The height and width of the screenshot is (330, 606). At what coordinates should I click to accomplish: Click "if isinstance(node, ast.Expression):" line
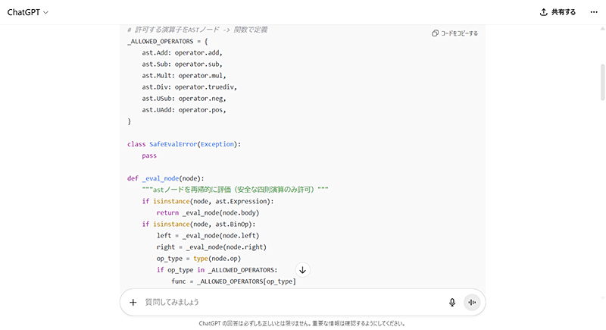208,201
